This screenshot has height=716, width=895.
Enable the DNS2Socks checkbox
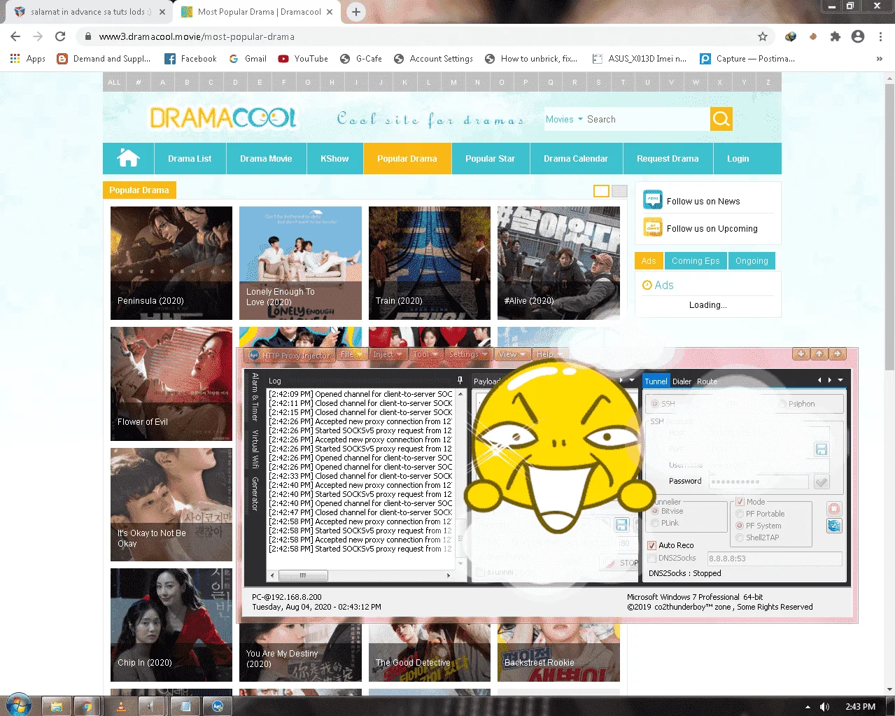651,558
